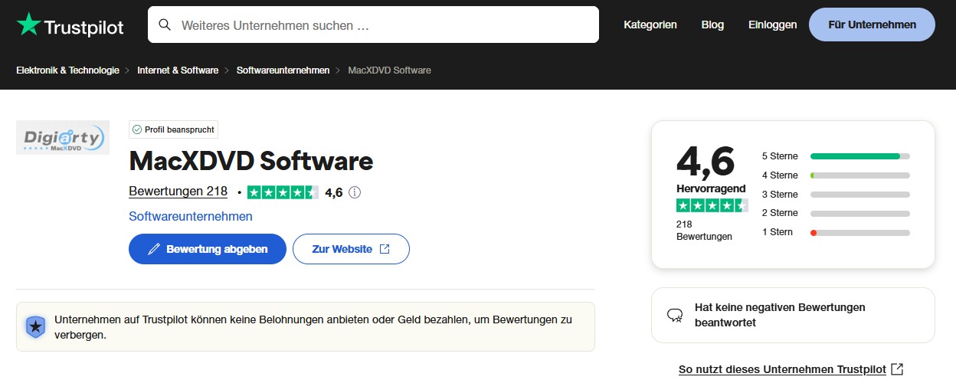Select the 2 Sterne rating row
This screenshot has width=956, height=380.
836,213
